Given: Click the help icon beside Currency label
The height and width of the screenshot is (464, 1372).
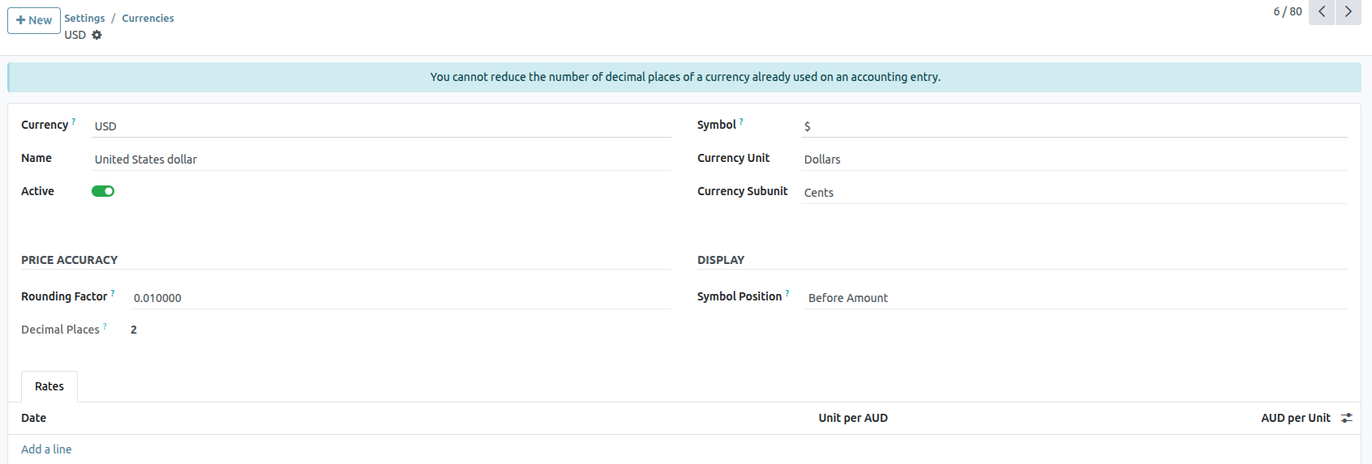Looking at the screenshot, I should point(74,121).
